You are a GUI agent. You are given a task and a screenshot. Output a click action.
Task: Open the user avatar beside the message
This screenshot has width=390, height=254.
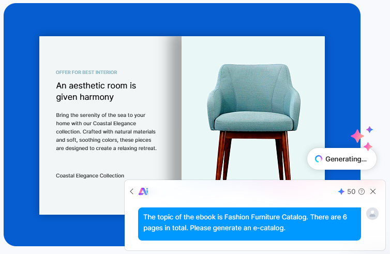(372, 214)
